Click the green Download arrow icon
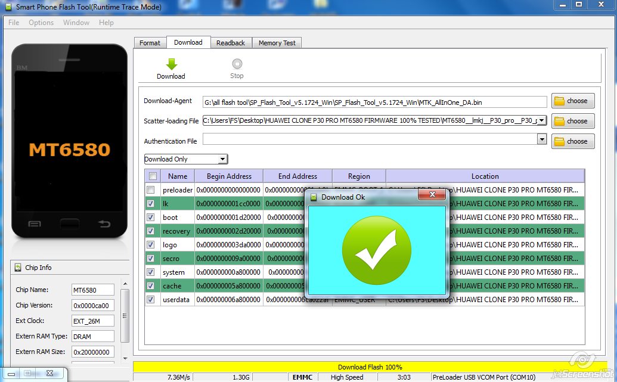This screenshot has height=382, width=617. [x=171, y=64]
